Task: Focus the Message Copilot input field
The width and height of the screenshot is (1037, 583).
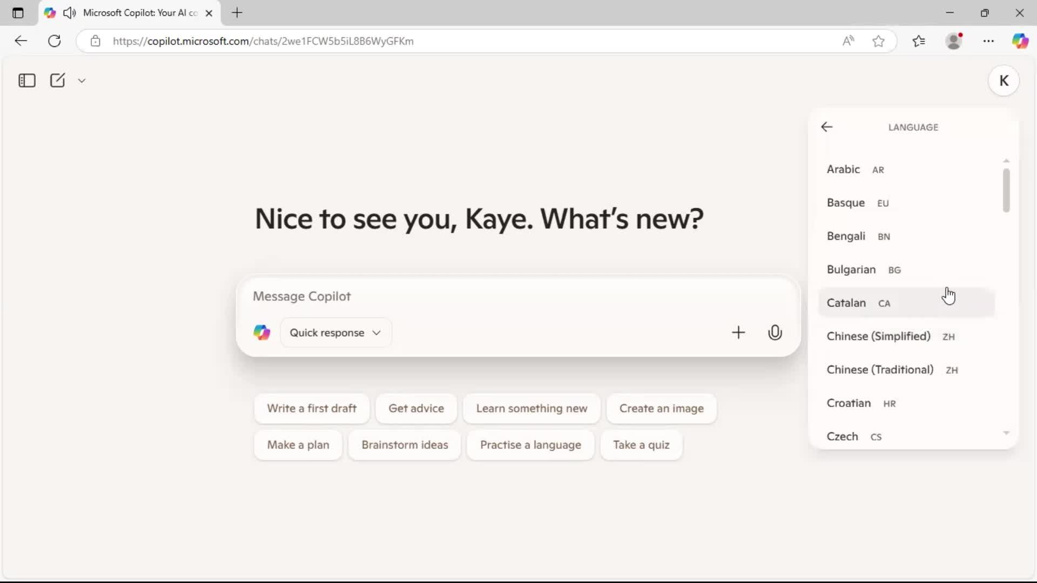Action: click(517, 296)
